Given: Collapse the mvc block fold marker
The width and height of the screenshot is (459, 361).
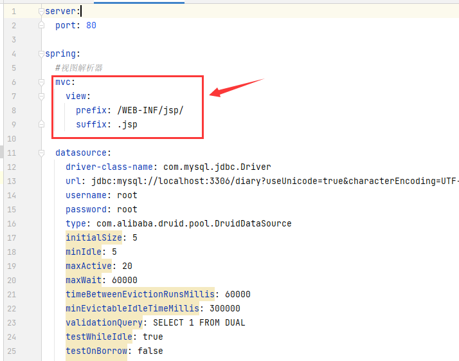Looking at the screenshot, I should tap(41, 82).
